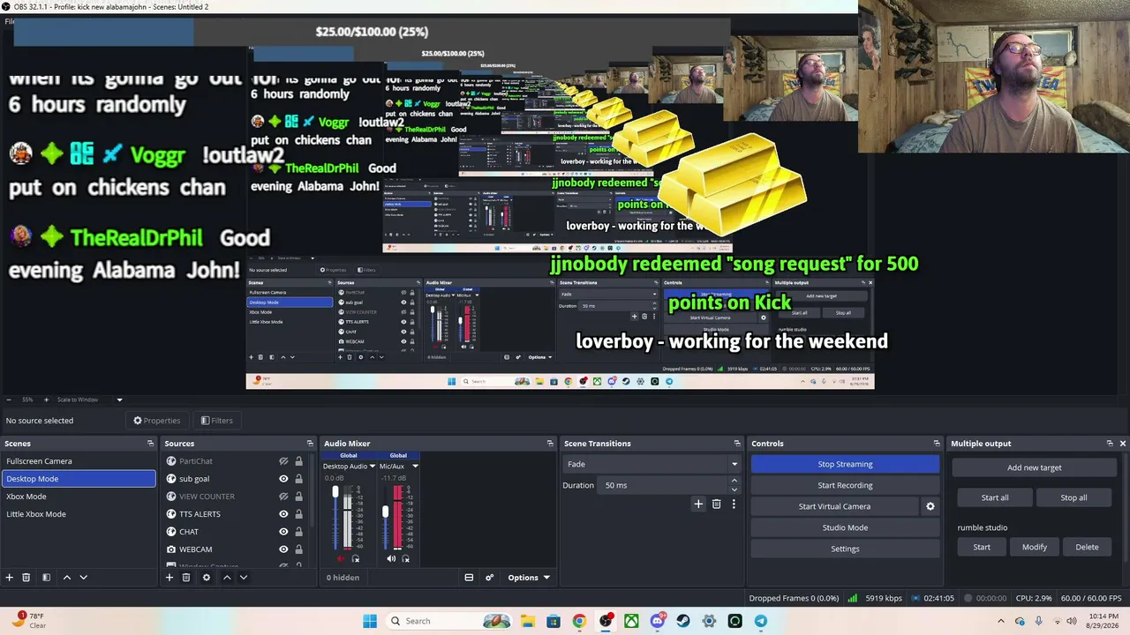Hide the WEBCAM source
Screen dimensions: 1130x635
283,549
